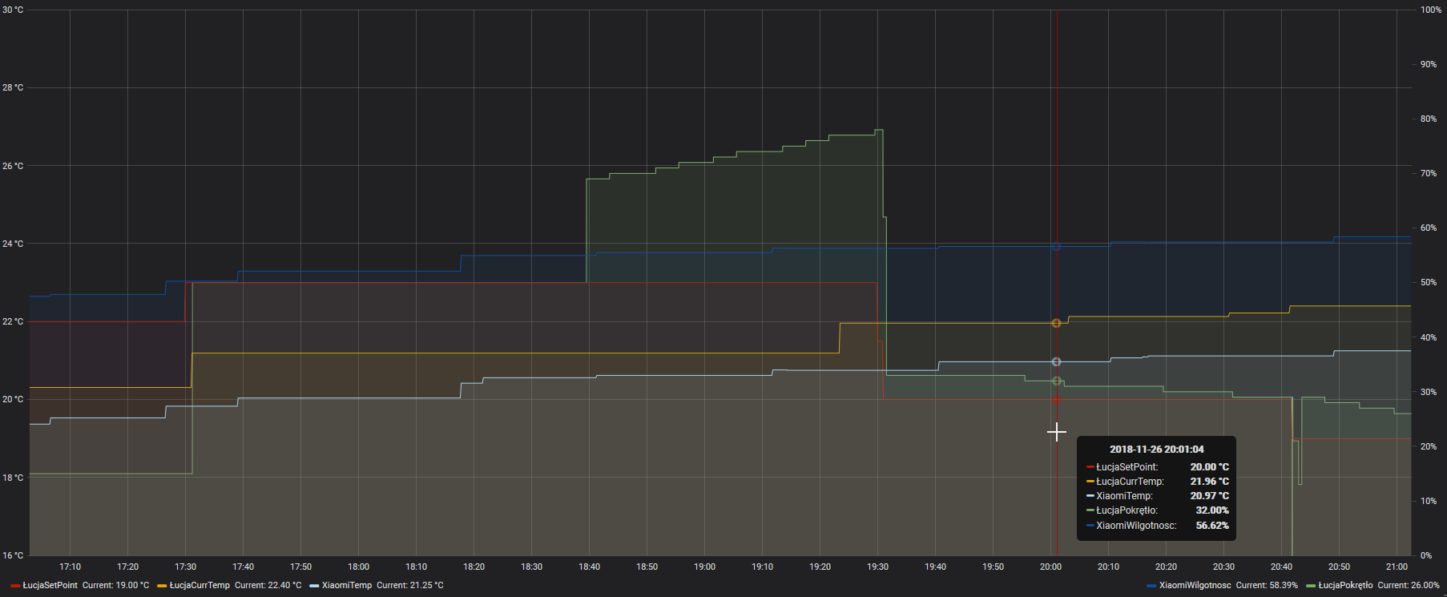Click the 19:30 time axis label
The height and width of the screenshot is (597, 1447).
(x=877, y=567)
